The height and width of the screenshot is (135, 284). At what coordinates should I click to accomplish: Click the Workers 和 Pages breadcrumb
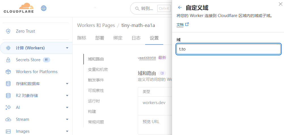(x=96, y=25)
